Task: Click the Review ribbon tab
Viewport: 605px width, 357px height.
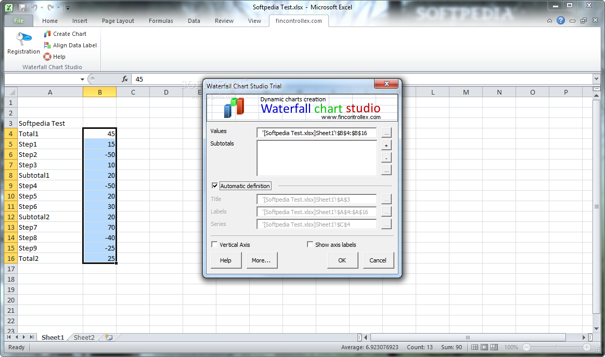Action: click(x=224, y=21)
